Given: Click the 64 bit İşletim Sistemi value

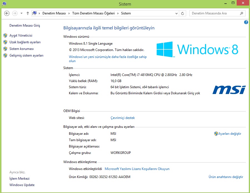Looking at the screenshot, I should 139,87.
